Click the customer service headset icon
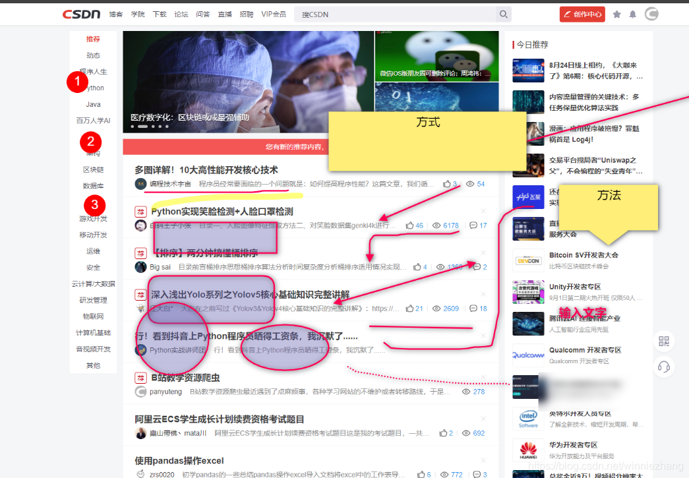 [663, 367]
